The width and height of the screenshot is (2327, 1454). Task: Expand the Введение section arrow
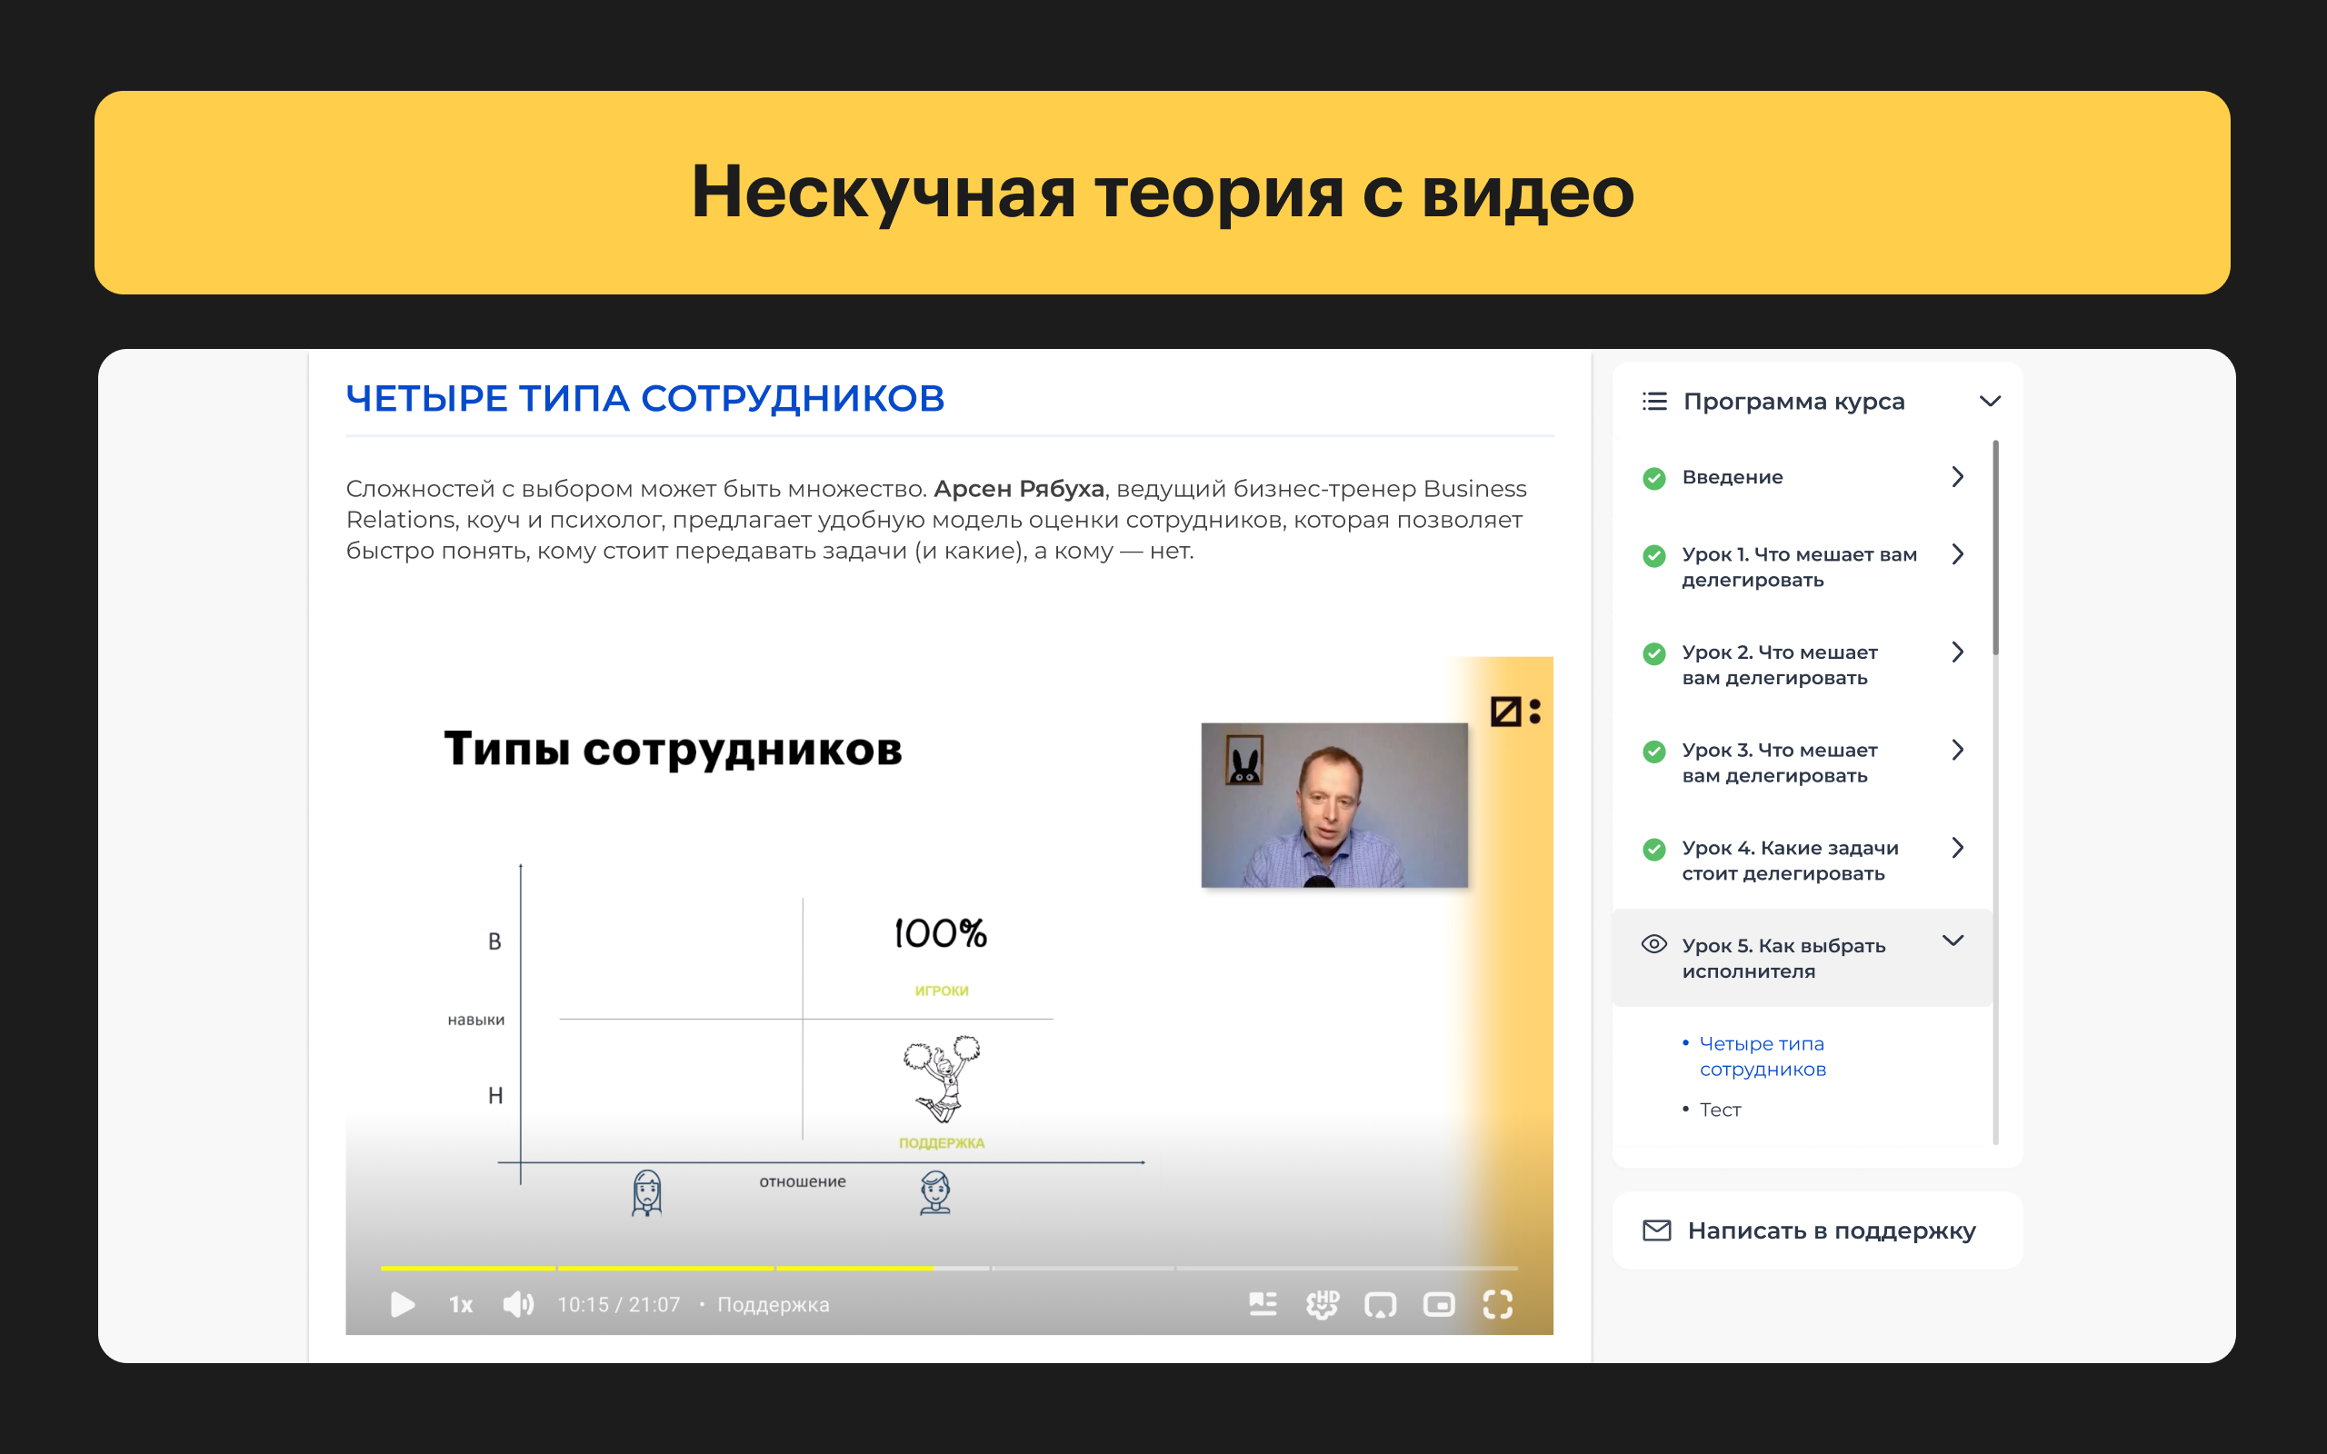point(1957,477)
